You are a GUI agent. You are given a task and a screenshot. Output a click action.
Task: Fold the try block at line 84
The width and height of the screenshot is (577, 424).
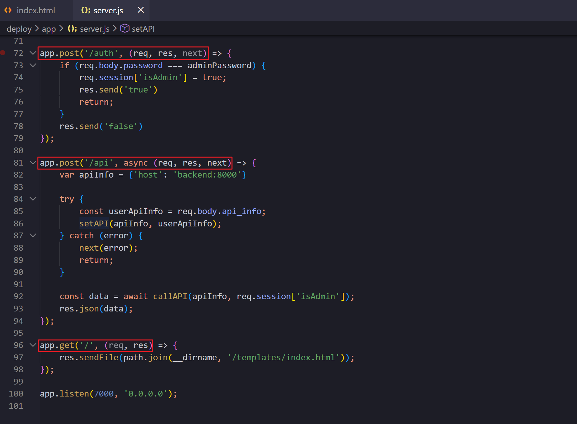[x=33, y=199]
